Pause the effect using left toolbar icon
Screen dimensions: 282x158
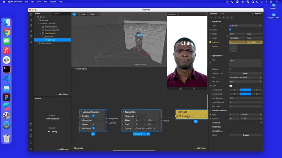(x=31, y=25)
